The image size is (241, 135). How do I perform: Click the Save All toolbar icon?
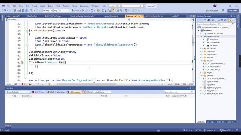26,10
